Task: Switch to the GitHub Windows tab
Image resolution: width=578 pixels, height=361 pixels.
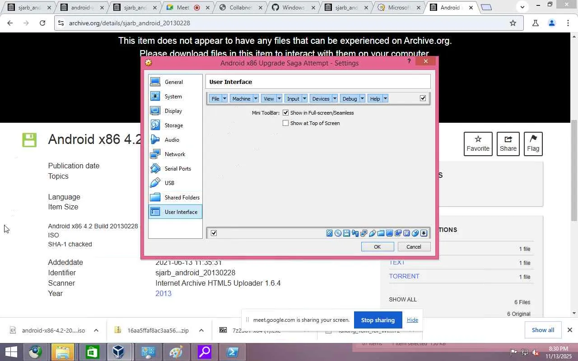Action: click(x=294, y=8)
